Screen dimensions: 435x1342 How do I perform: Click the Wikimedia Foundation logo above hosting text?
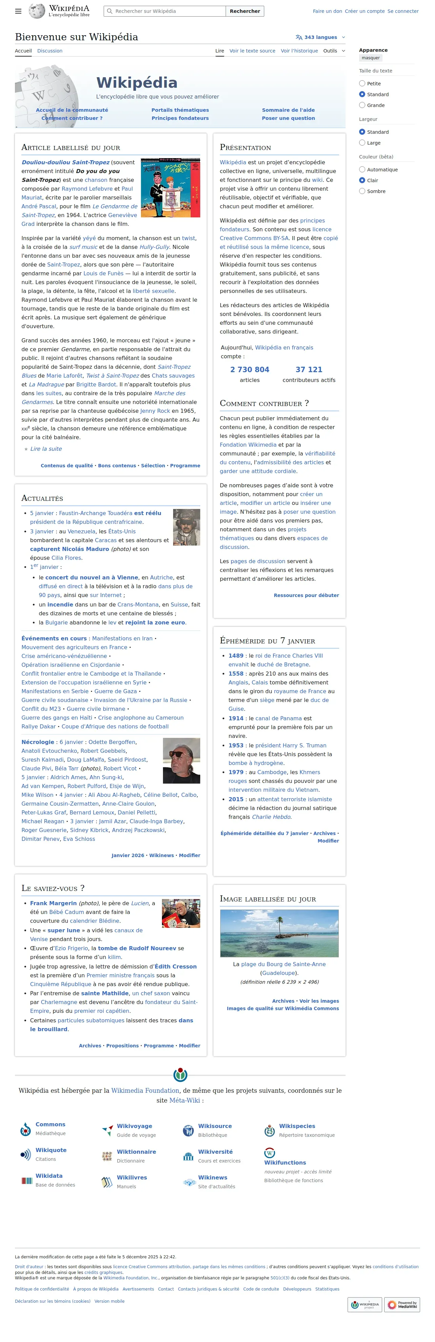pos(180,1075)
